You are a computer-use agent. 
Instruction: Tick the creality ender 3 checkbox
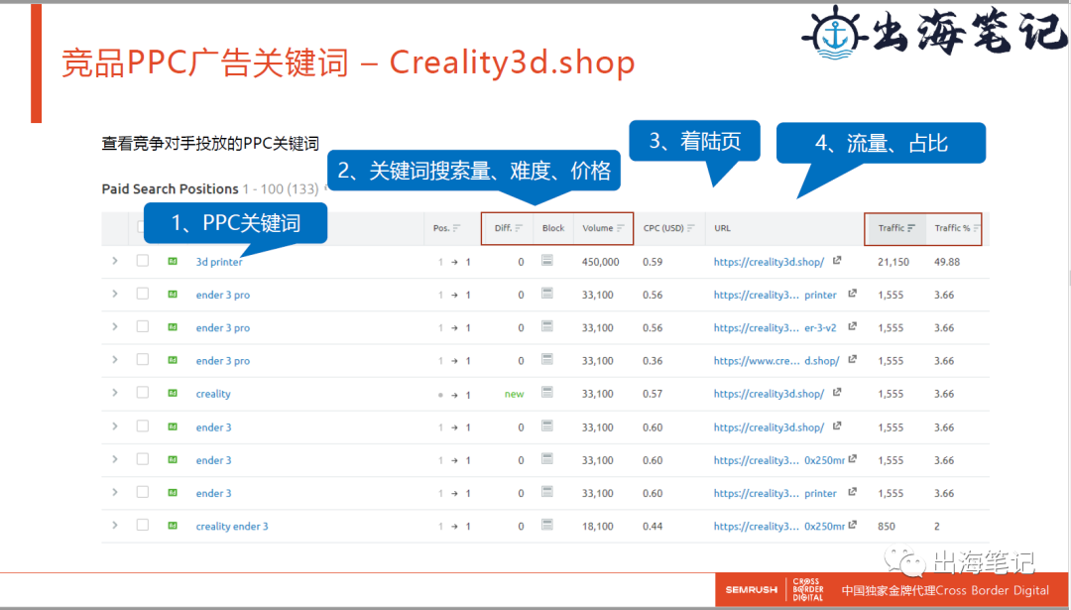(x=142, y=526)
